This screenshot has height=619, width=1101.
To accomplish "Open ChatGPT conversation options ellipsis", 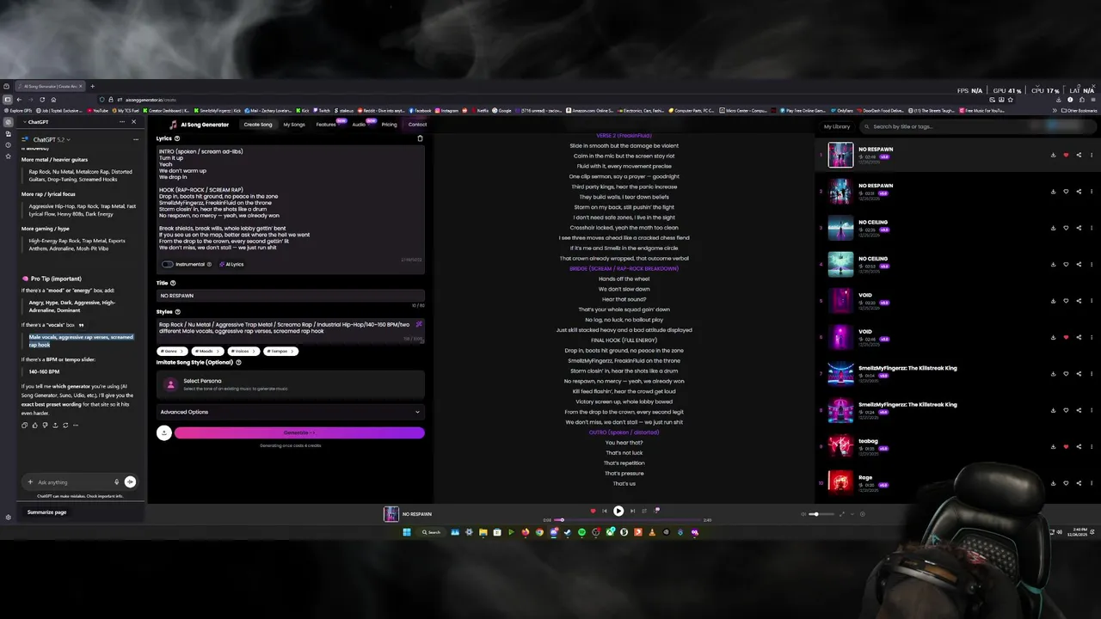I will pyautogui.click(x=134, y=139).
